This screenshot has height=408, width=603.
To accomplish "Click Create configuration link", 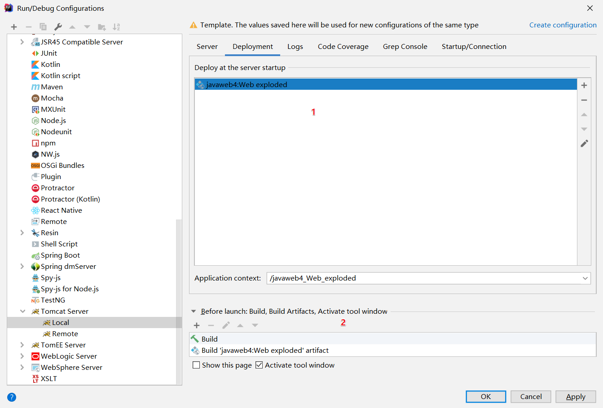I will [x=563, y=25].
